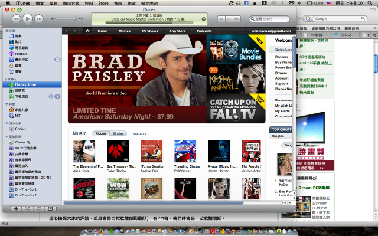Screen dimensions: 378x236
Task: Open Avatar soundtrack album by James Horner
Action: (x=219, y=151)
